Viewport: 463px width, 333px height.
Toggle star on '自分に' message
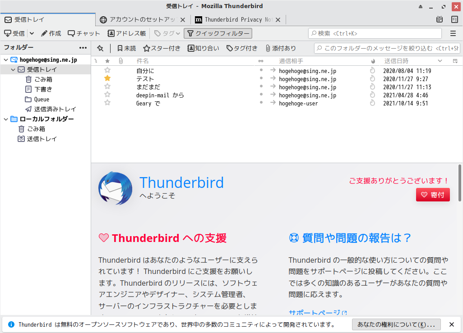point(107,70)
